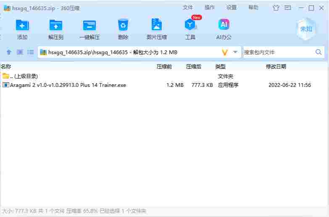Screen dimensions: 329x217
Task: Open the 操作 (Operations) menu
Action: [x=210, y=8]
